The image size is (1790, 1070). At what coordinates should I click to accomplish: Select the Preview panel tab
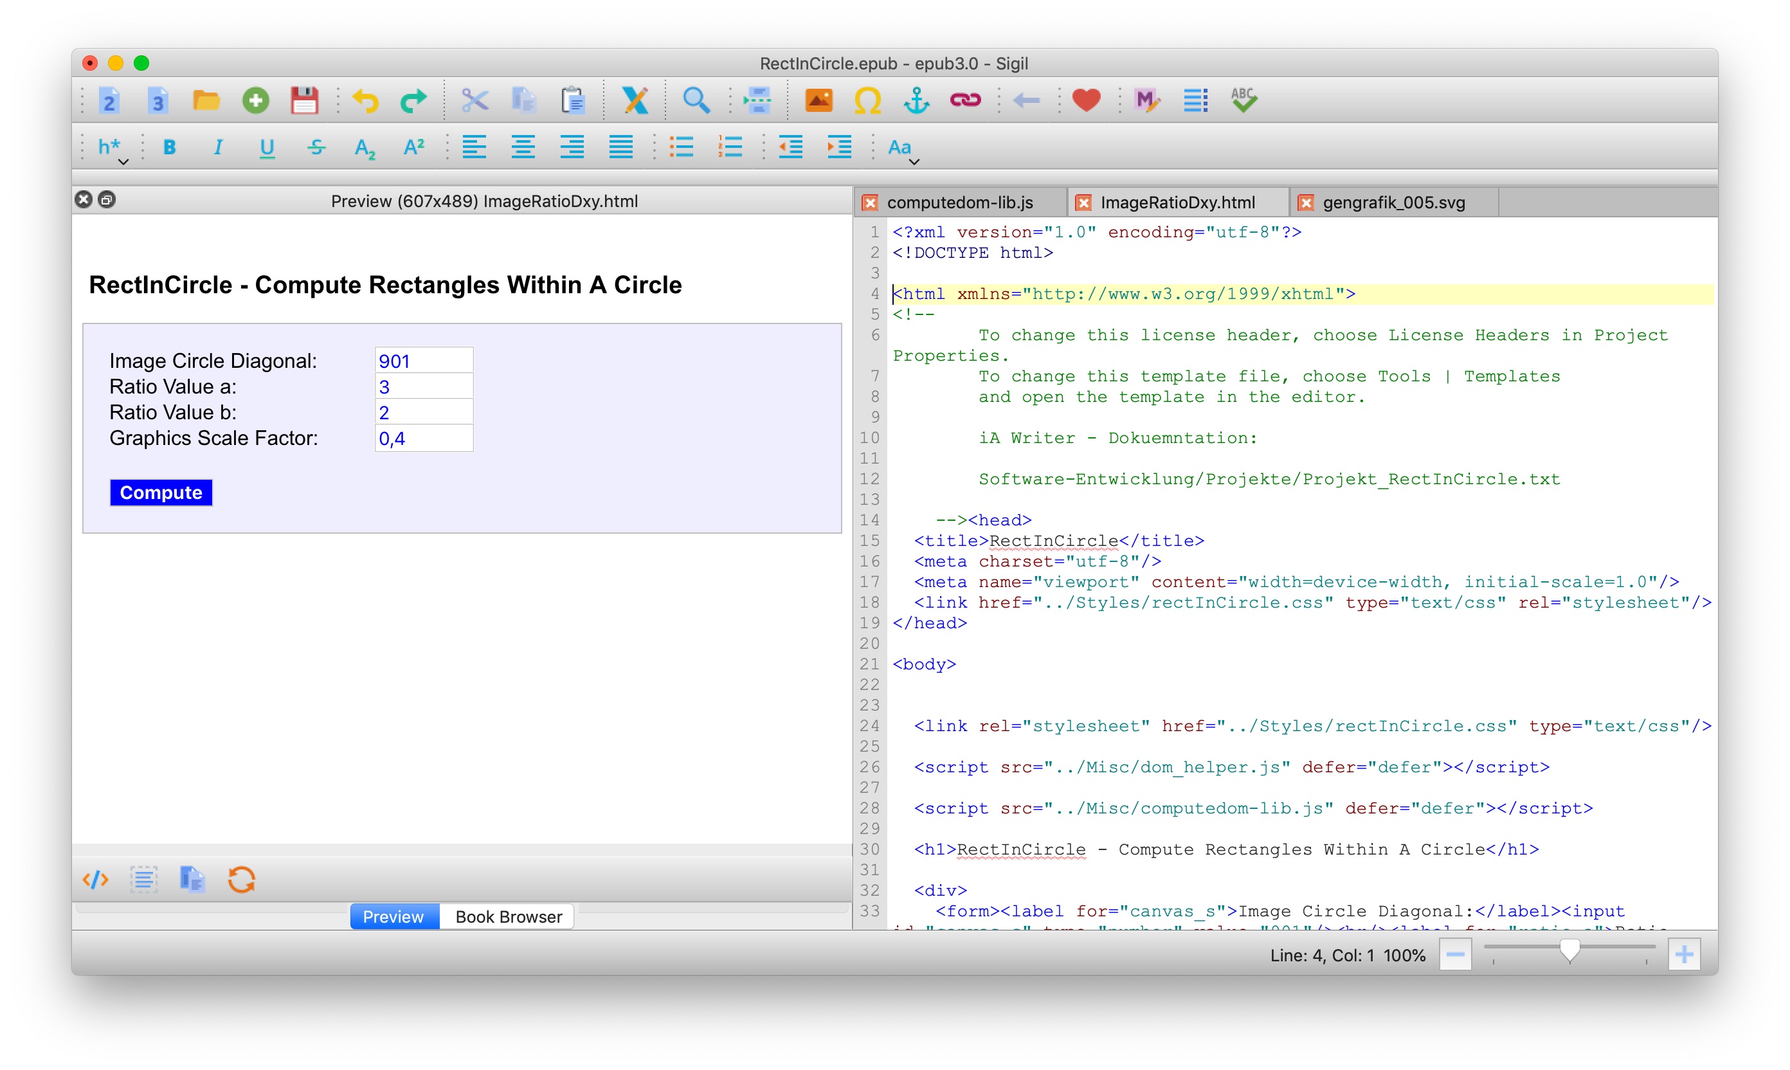point(393,916)
